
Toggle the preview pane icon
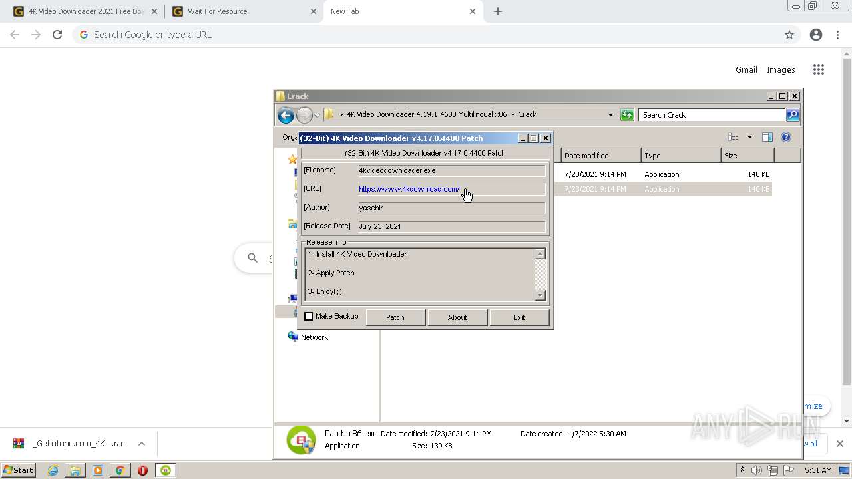pos(767,137)
